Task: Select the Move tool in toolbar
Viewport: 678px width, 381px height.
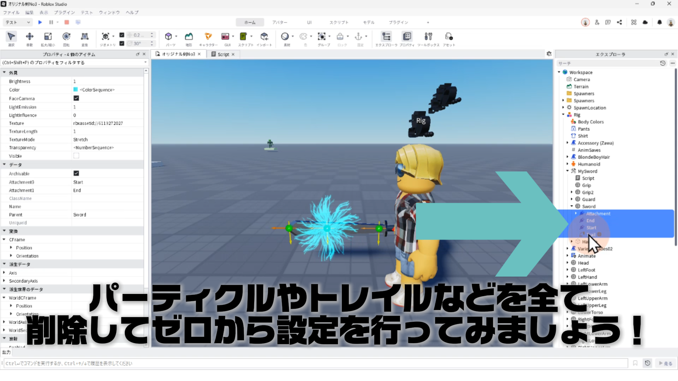Action: click(x=30, y=37)
